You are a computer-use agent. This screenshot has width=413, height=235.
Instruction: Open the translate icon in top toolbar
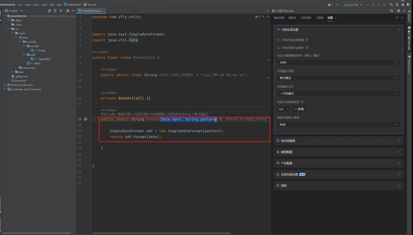pos(392,5)
